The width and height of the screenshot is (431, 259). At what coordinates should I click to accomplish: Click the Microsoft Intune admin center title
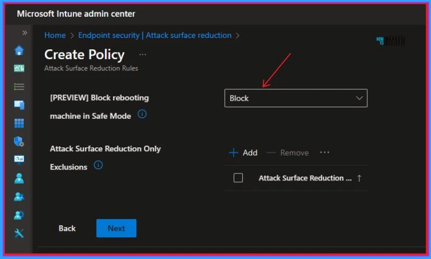pyautogui.click(x=76, y=14)
